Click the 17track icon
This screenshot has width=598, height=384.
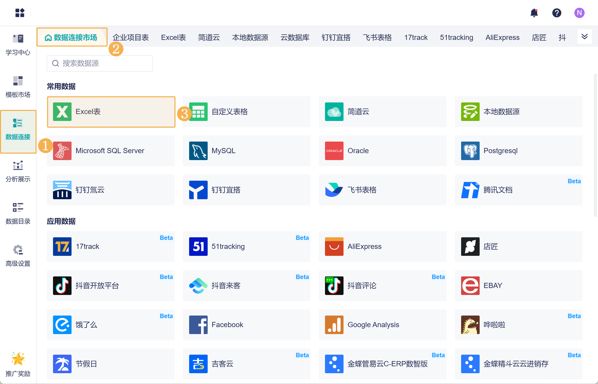pos(62,247)
